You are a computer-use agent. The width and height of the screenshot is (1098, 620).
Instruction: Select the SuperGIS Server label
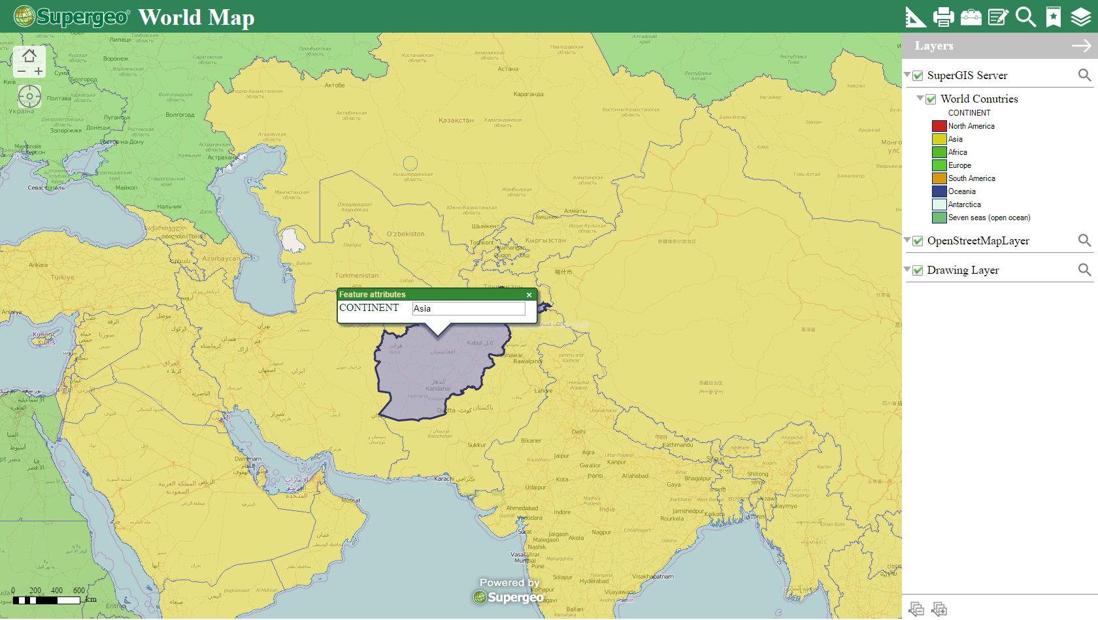click(x=967, y=75)
